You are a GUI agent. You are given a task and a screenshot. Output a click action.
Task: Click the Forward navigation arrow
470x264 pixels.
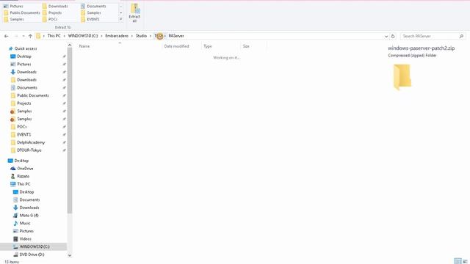click(16, 36)
